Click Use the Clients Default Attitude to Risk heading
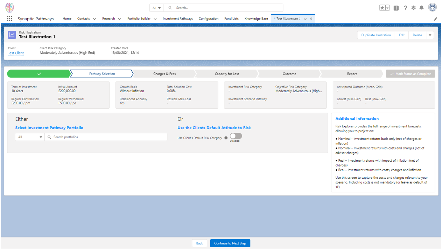Image resolution: width=442 pixels, height=250 pixels. (x=214, y=128)
